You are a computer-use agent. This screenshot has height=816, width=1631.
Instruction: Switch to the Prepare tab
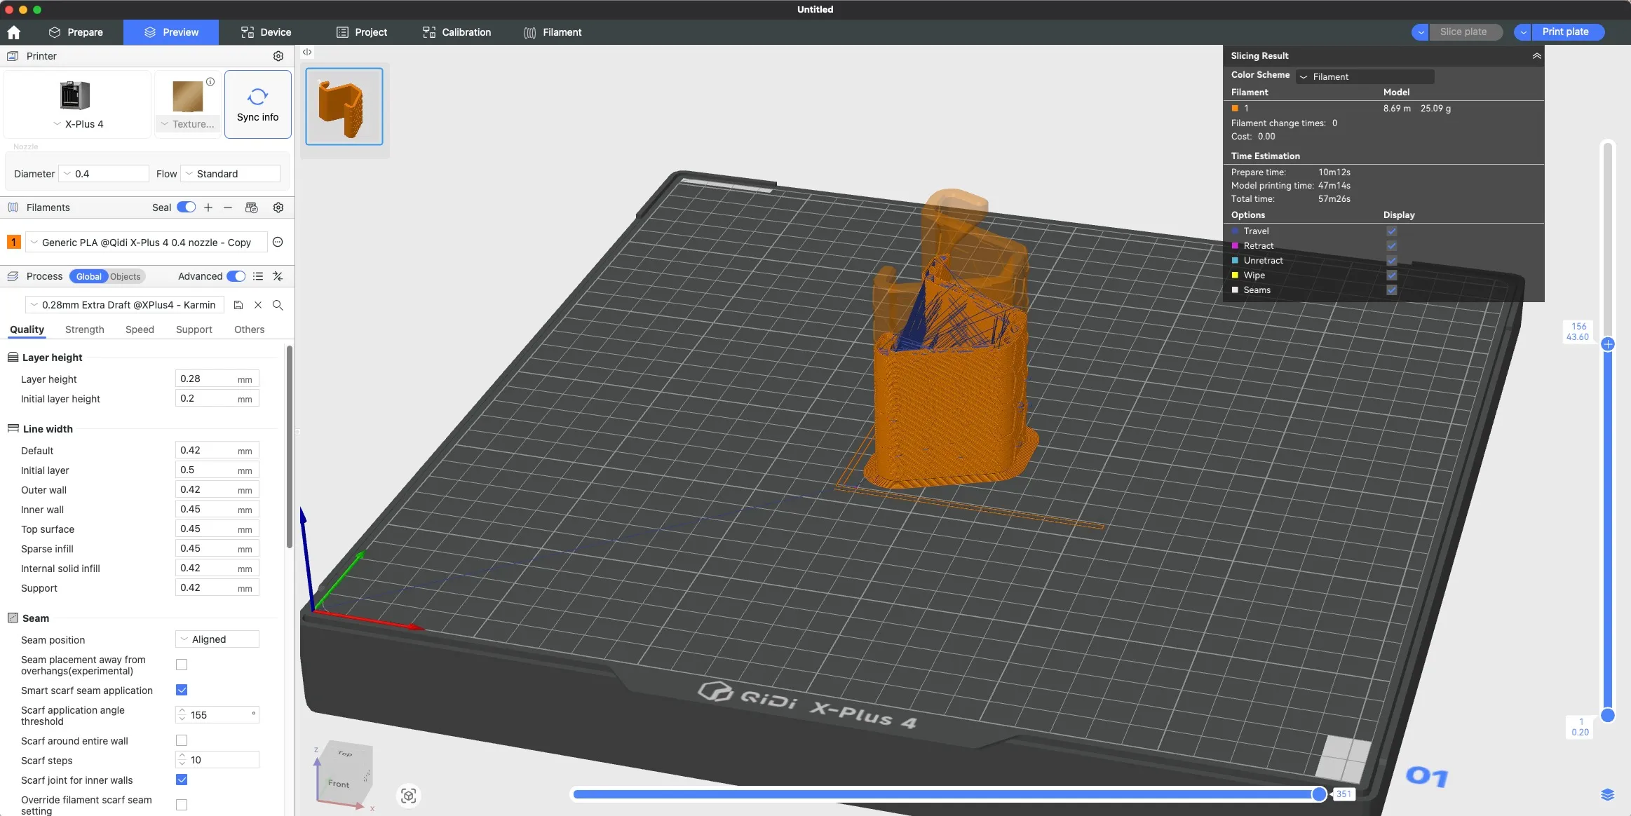tap(76, 32)
